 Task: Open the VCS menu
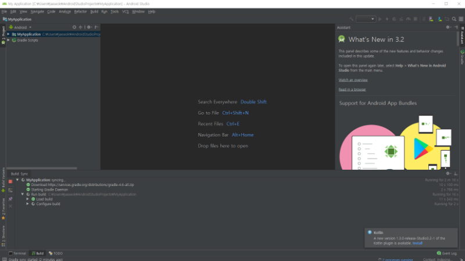point(126,12)
